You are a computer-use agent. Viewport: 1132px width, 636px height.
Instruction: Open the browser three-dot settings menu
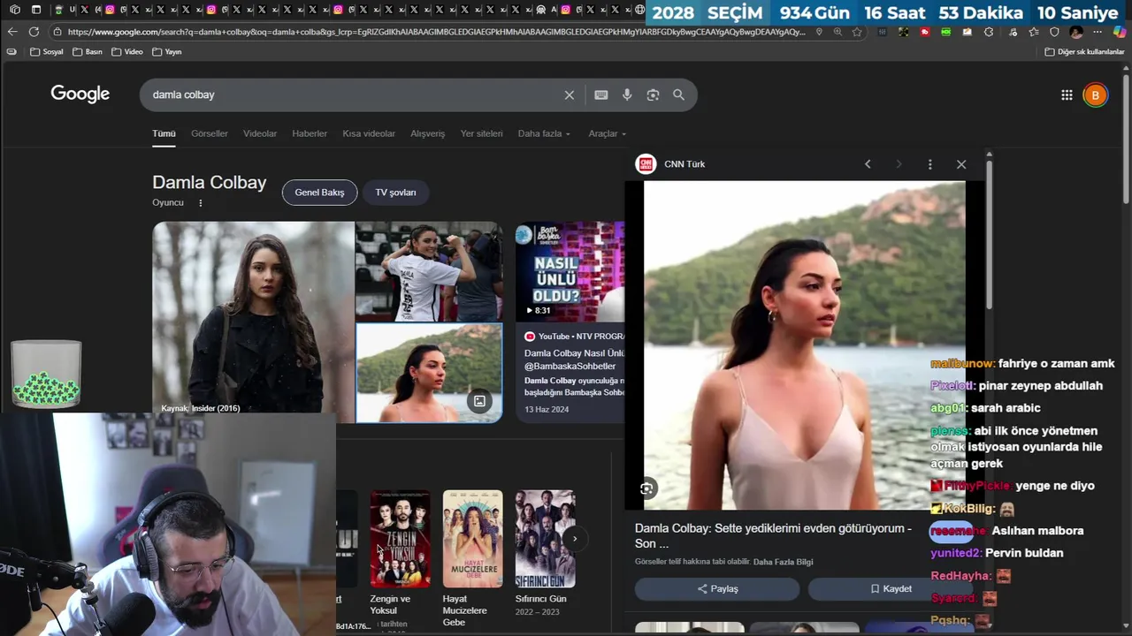[x=1098, y=32]
